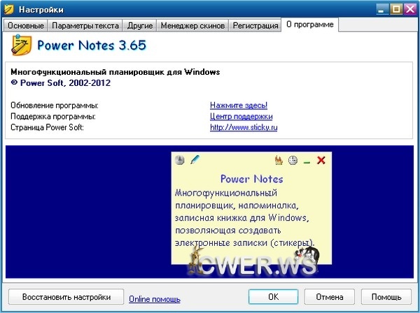Click the Нажмите здесь! update link
Viewport: 420px width, 313px height.
[x=239, y=105]
